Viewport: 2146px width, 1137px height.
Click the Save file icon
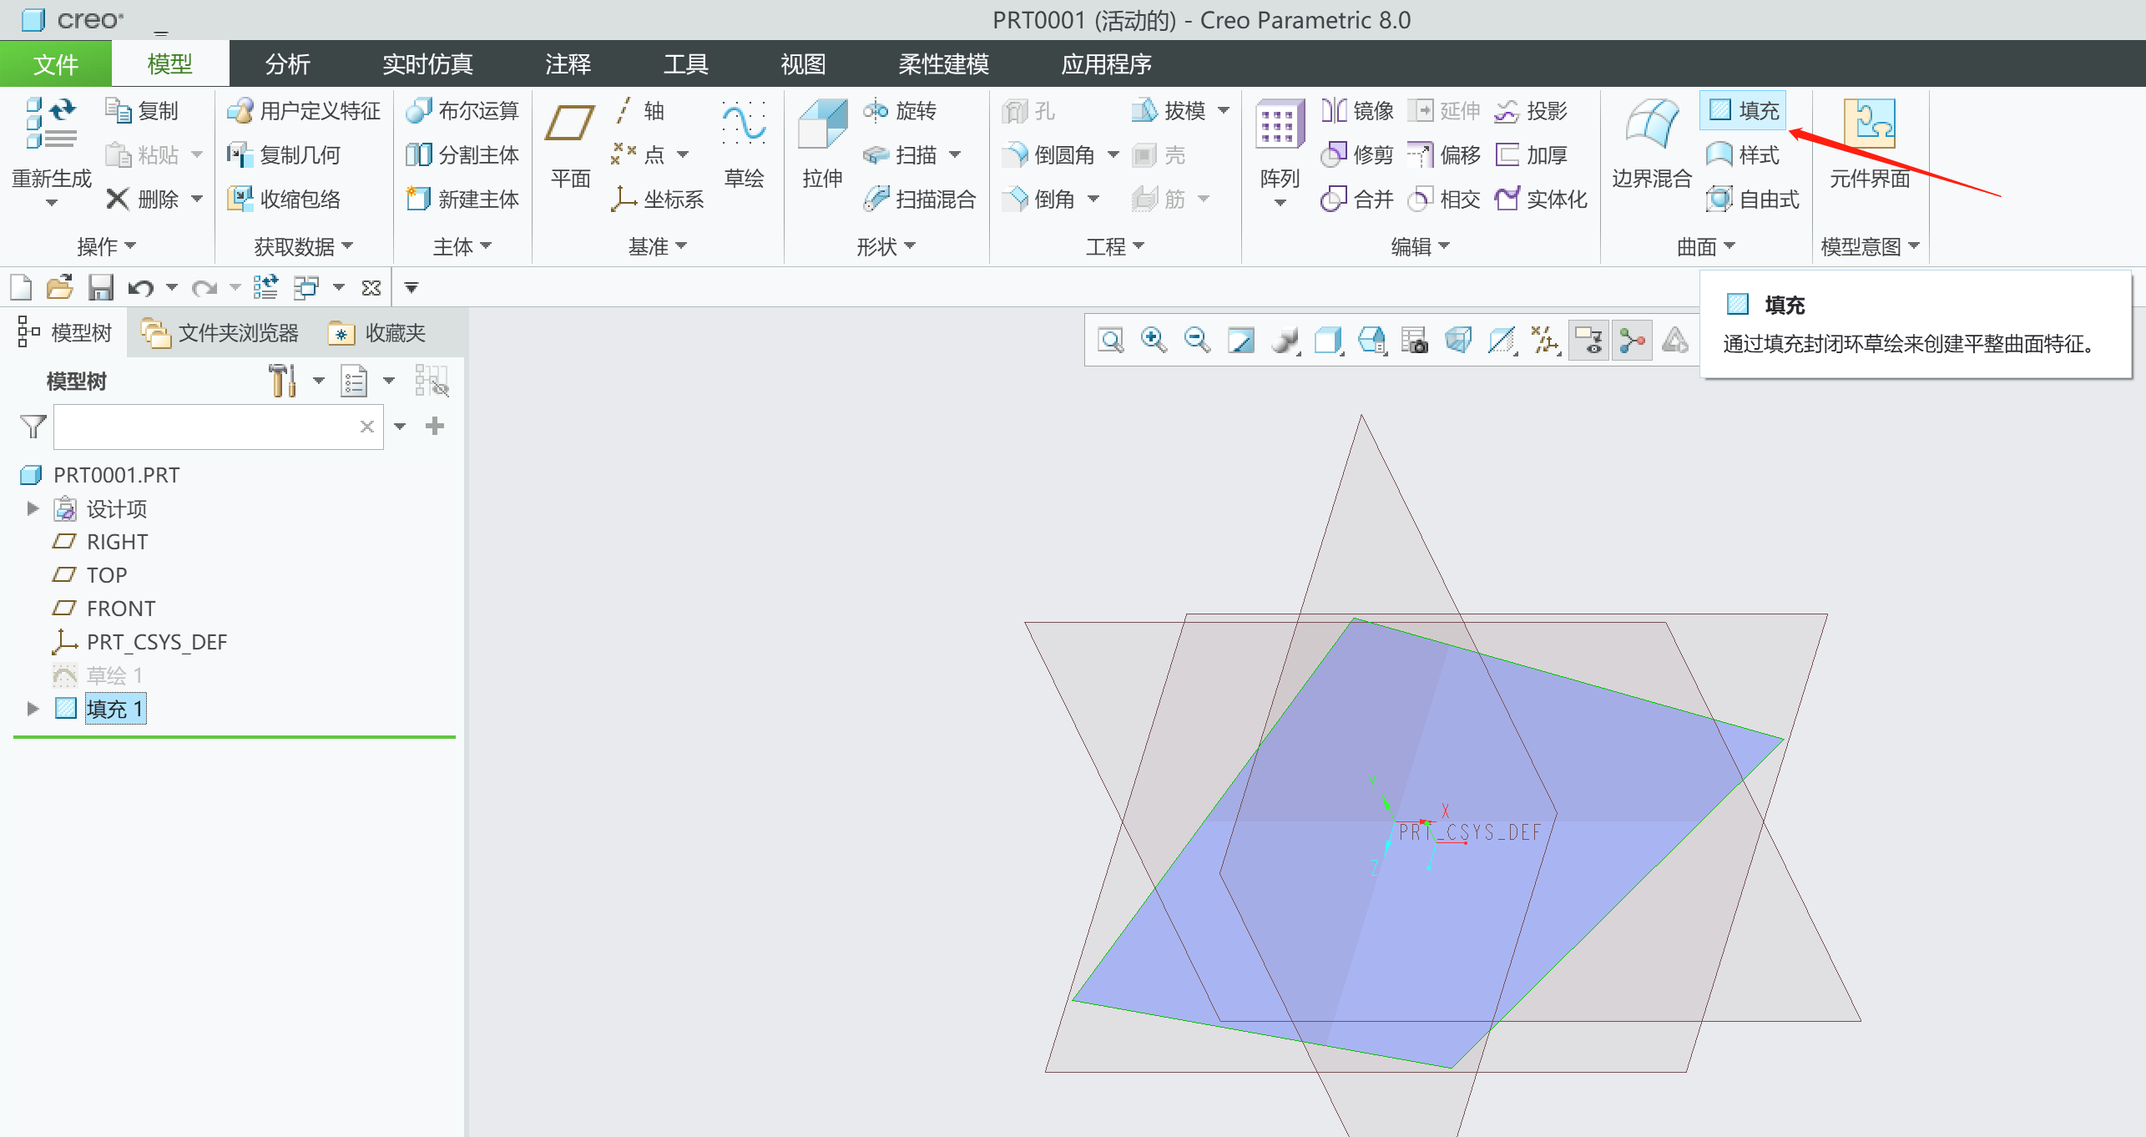[x=101, y=288]
